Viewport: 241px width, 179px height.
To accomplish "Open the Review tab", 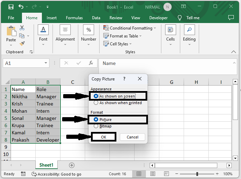I will pyautogui.click(x=116, y=18).
